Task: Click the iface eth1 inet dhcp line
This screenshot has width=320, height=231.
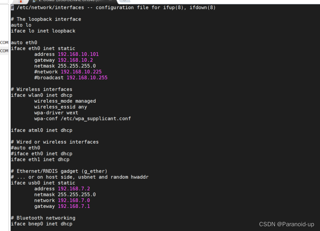Action: (40, 159)
